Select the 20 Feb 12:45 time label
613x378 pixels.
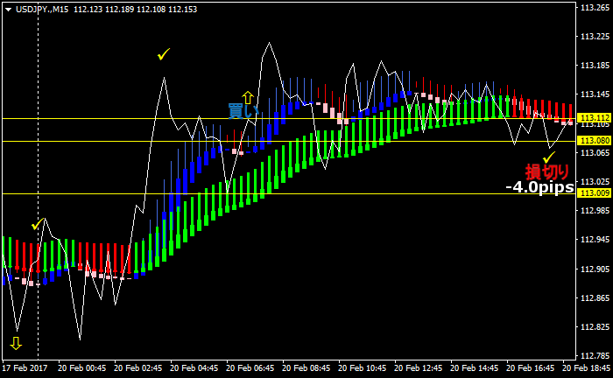(419, 368)
